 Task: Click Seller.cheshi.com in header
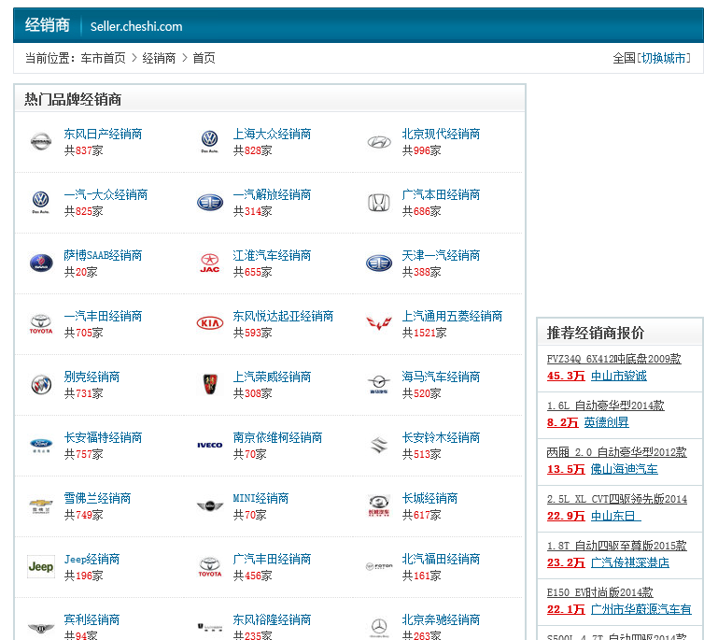click(x=136, y=26)
